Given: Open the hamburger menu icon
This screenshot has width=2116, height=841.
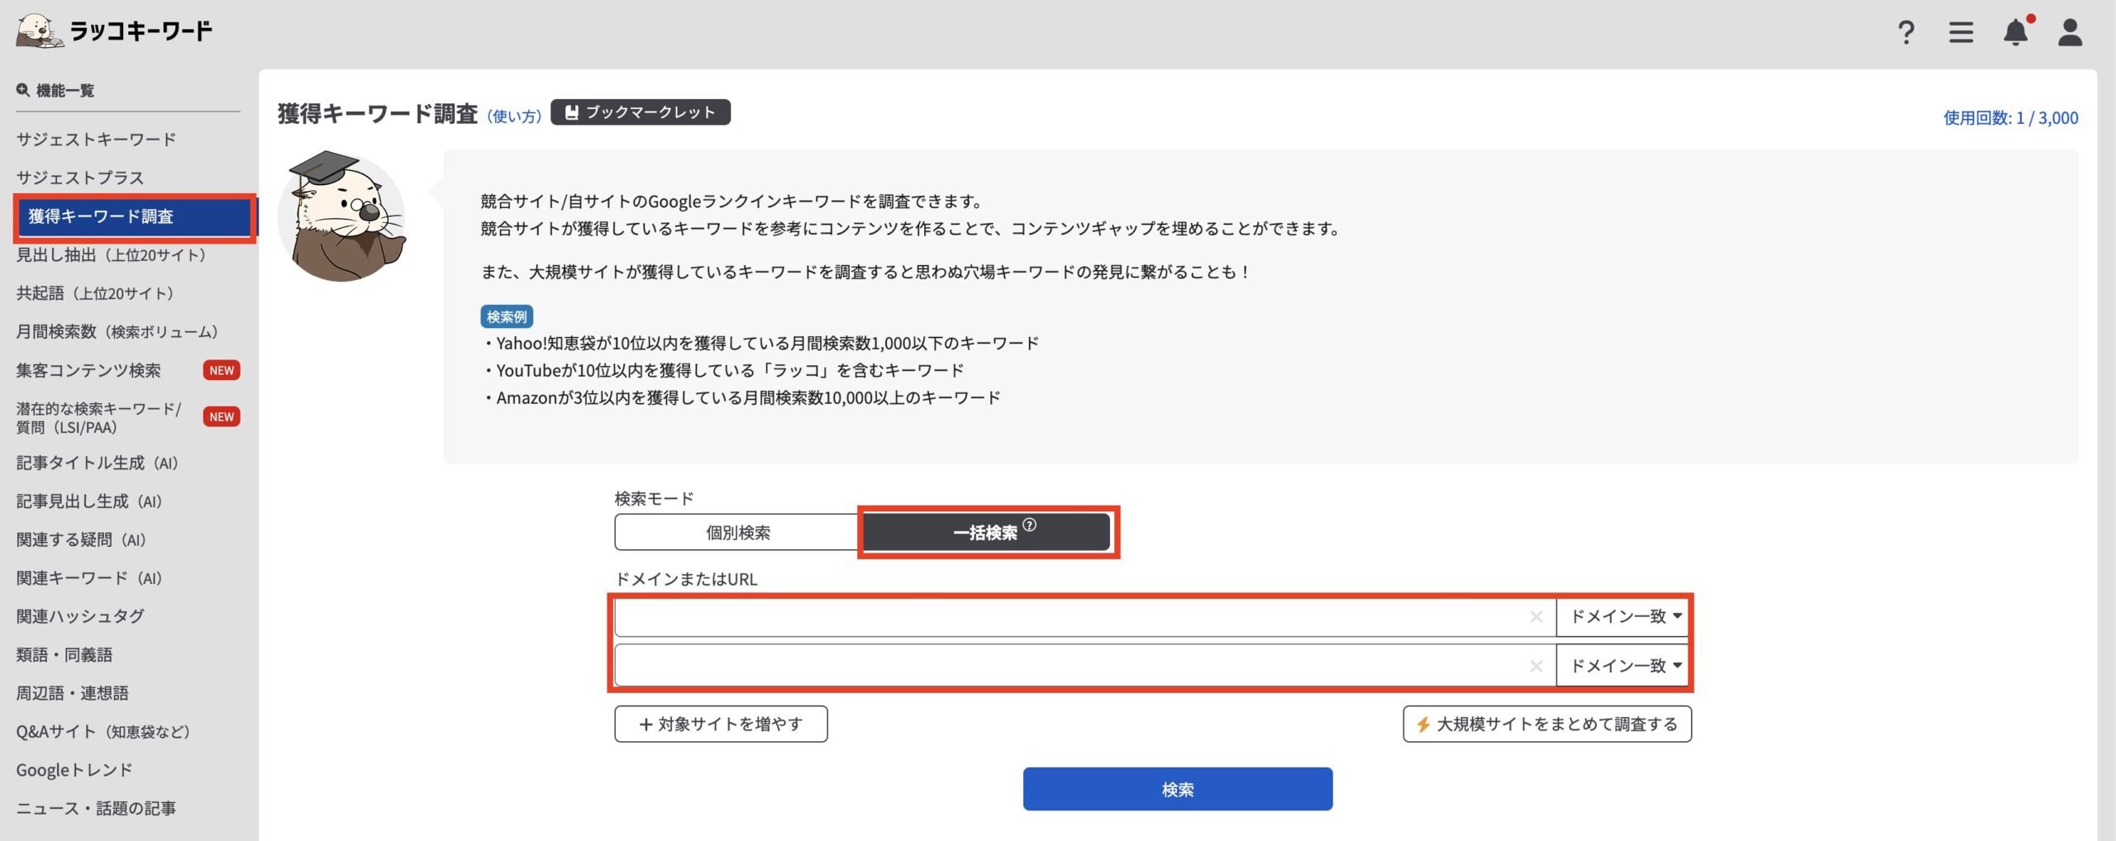Looking at the screenshot, I should point(1961,32).
